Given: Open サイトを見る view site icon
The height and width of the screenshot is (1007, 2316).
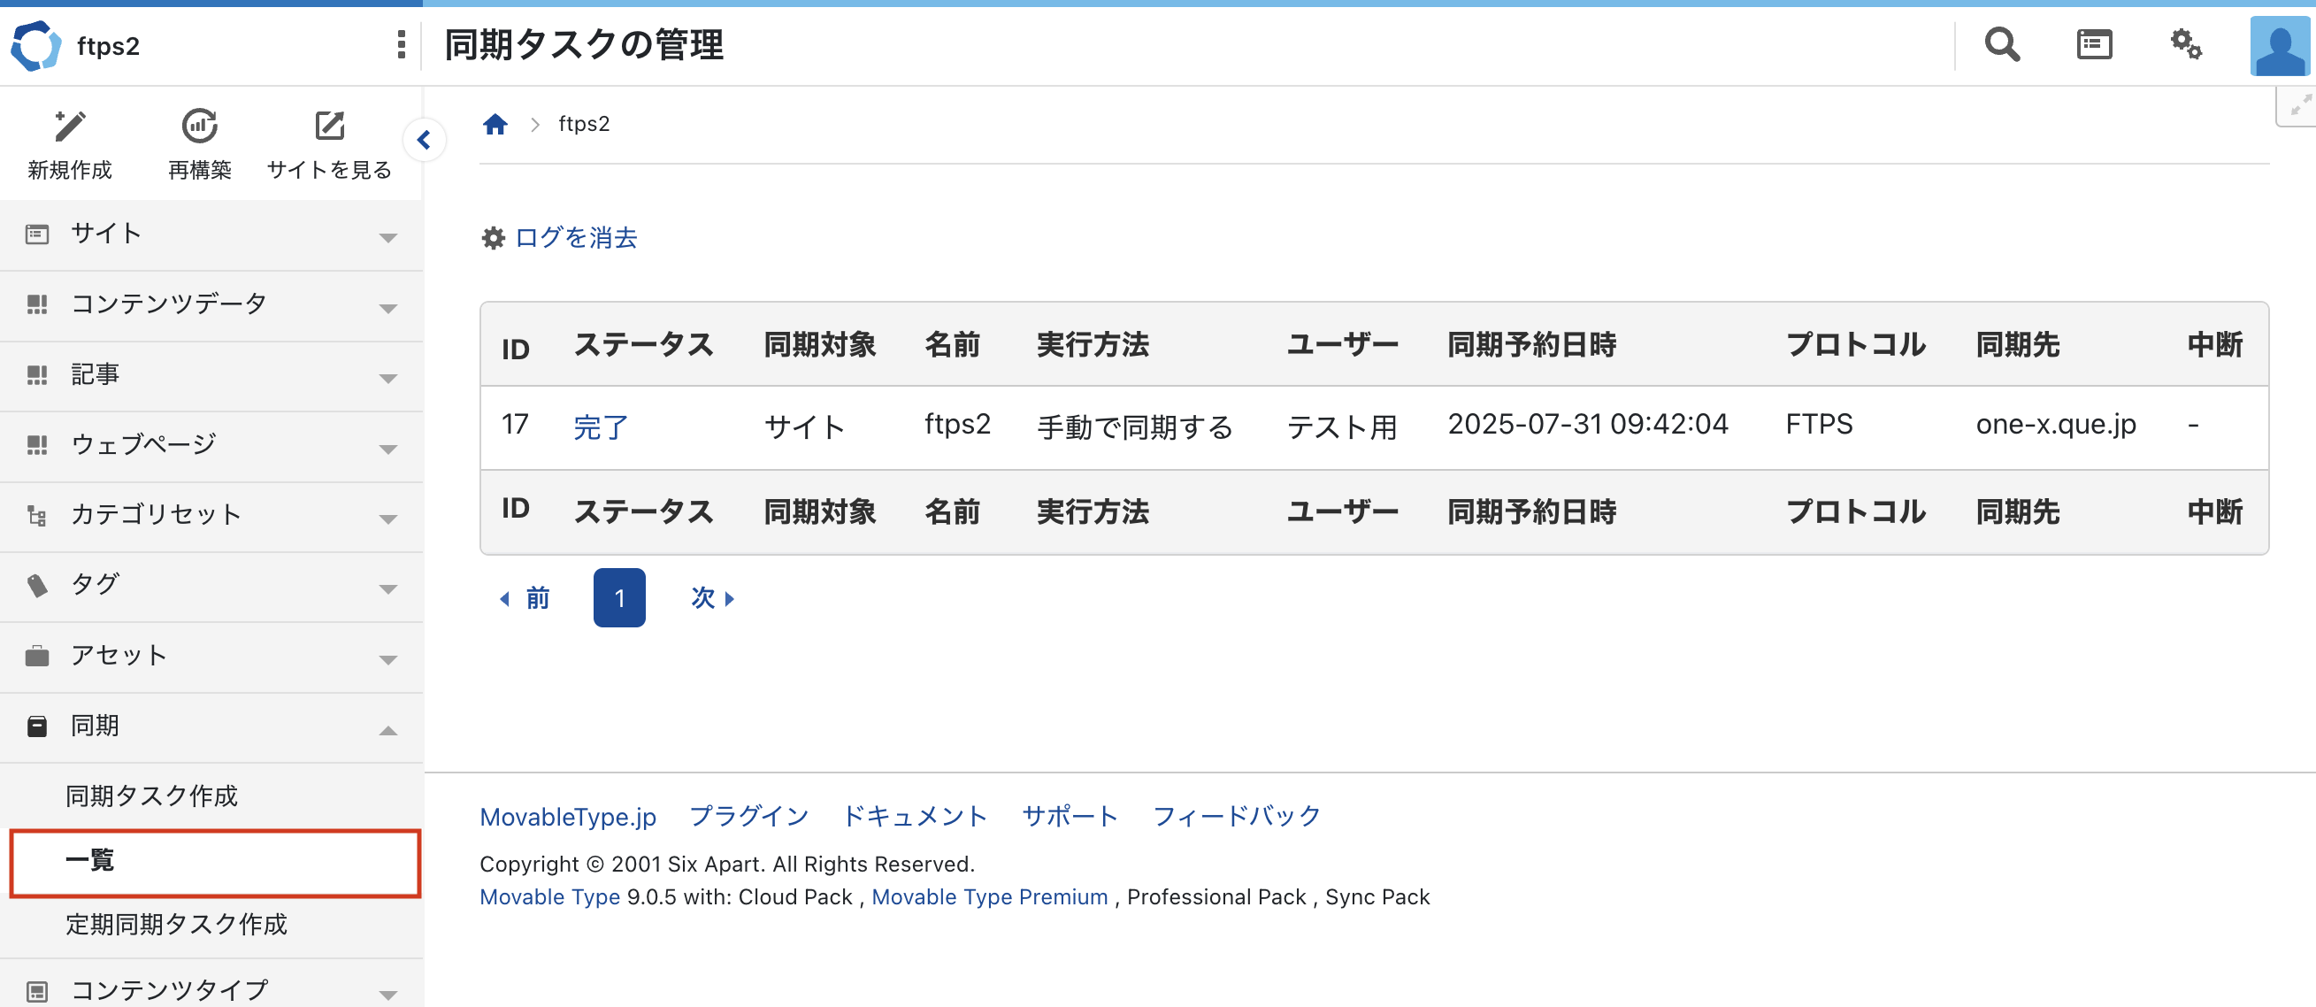Looking at the screenshot, I should (329, 127).
